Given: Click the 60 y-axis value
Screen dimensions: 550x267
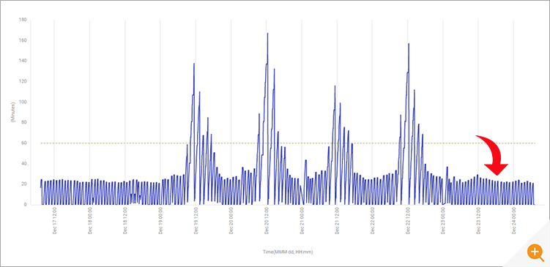Looking at the screenshot, I should [25, 143].
